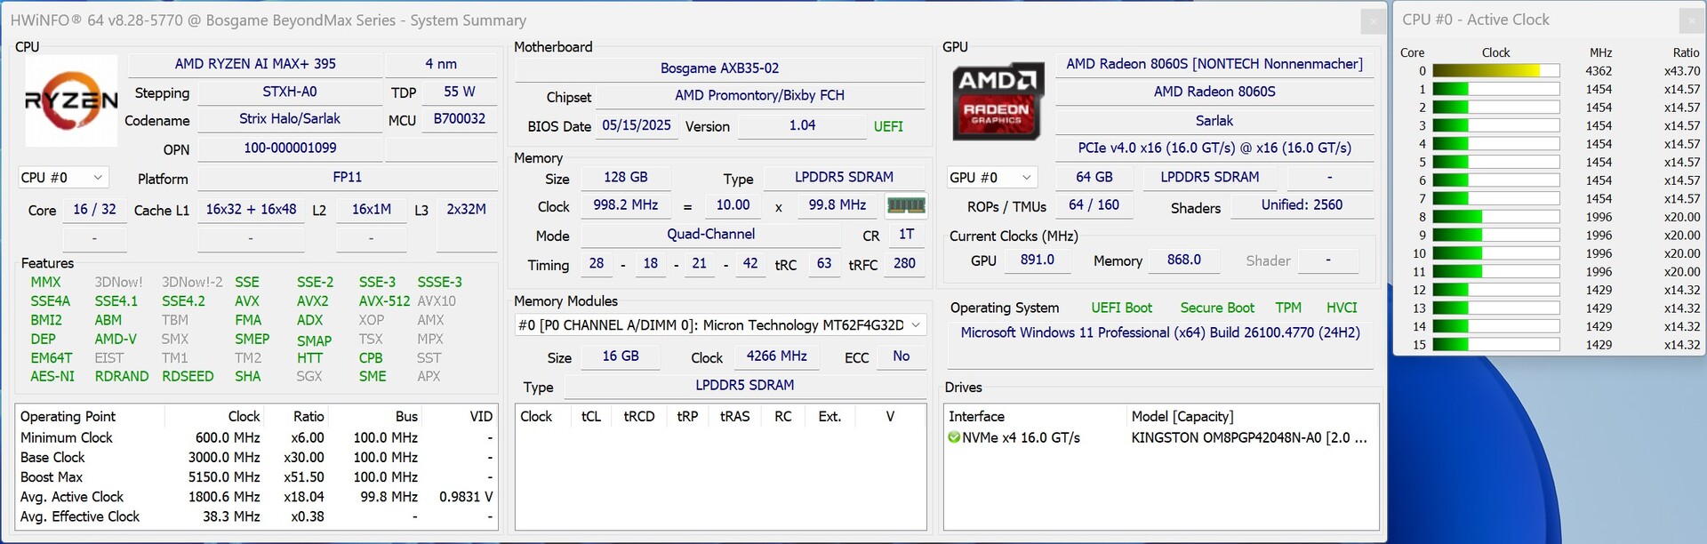Click the UEFI label next to BIOS version
This screenshot has width=1707, height=544.
888,126
